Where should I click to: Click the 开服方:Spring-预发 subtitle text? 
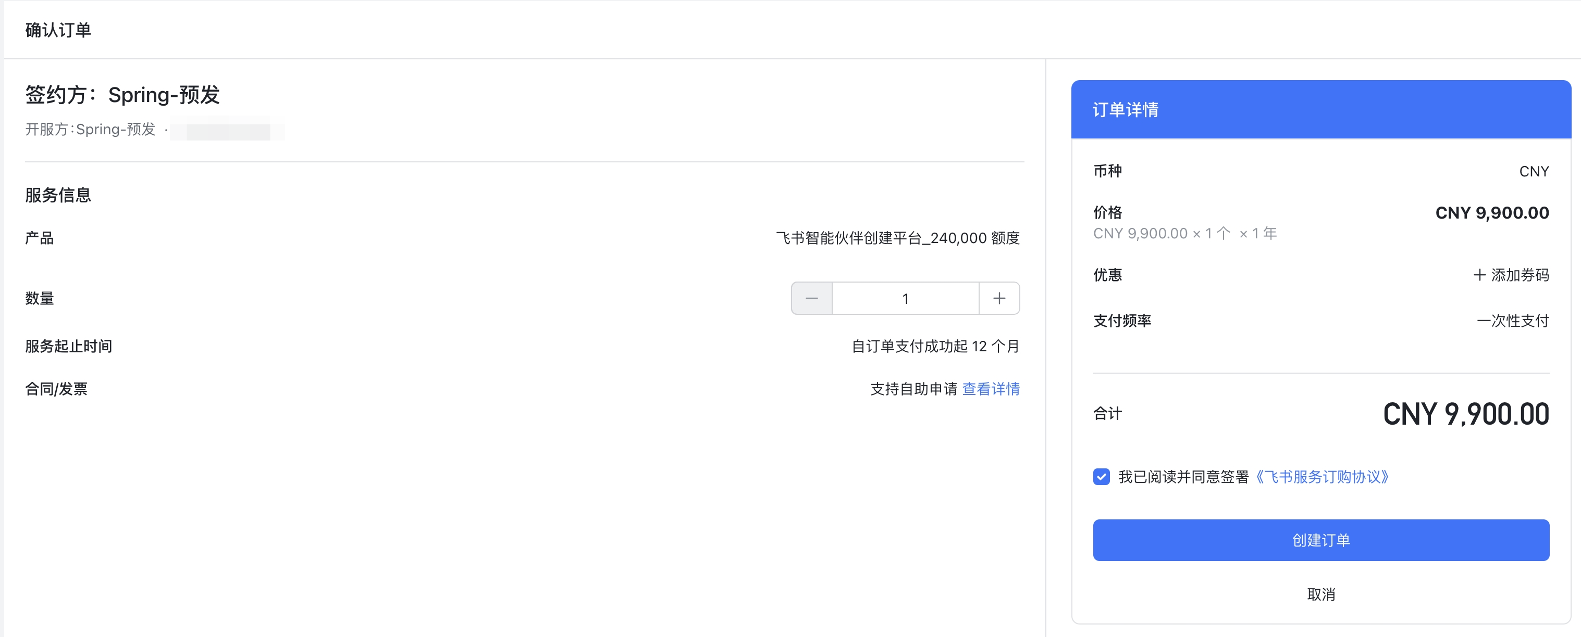pos(90,130)
